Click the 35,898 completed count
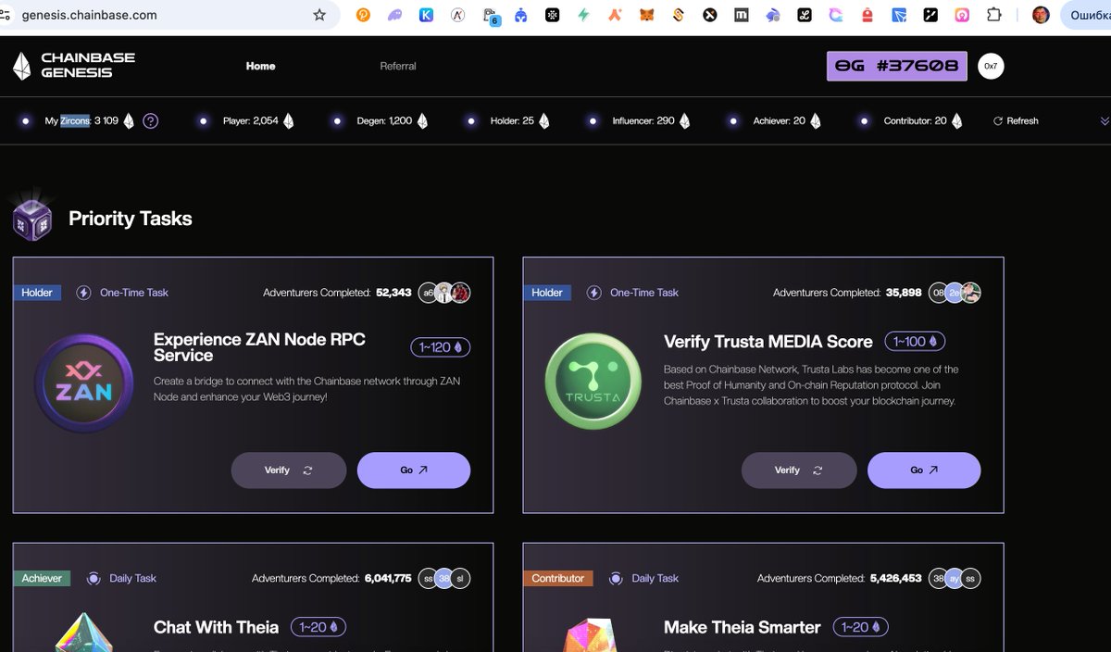The image size is (1111, 652). [x=904, y=293]
